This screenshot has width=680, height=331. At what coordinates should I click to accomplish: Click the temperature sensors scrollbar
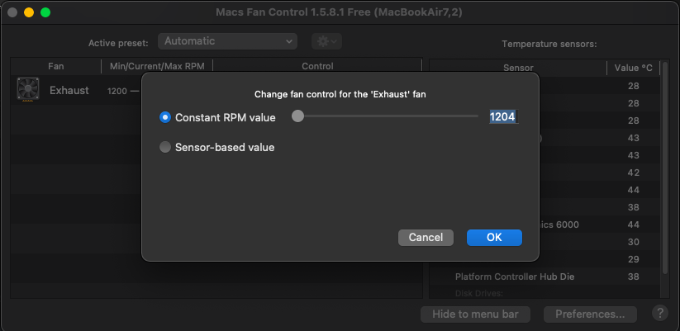[664, 165]
